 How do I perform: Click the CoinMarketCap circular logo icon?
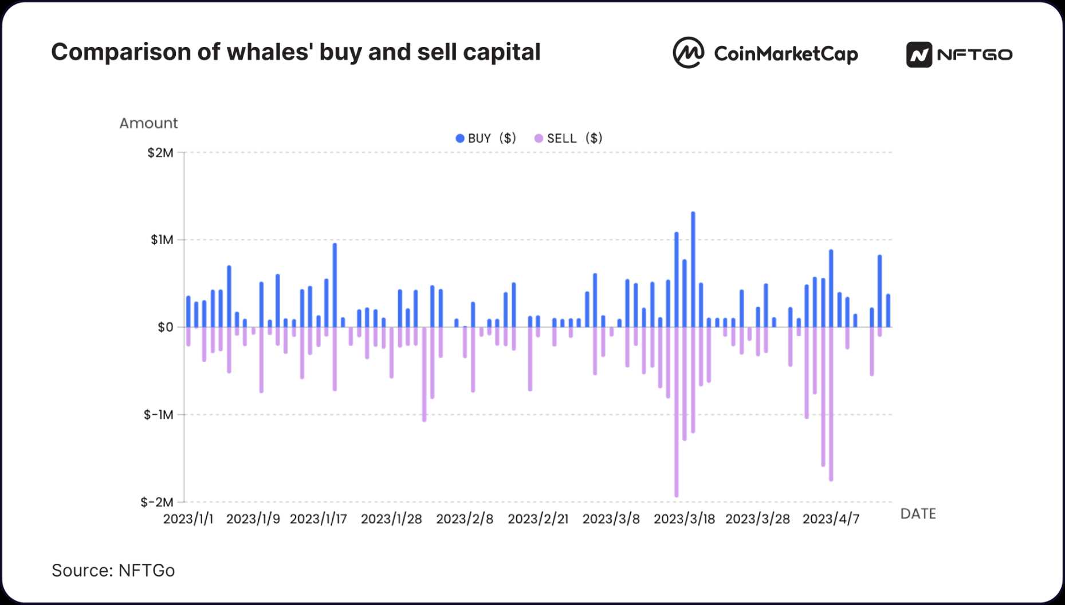(x=688, y=53)
